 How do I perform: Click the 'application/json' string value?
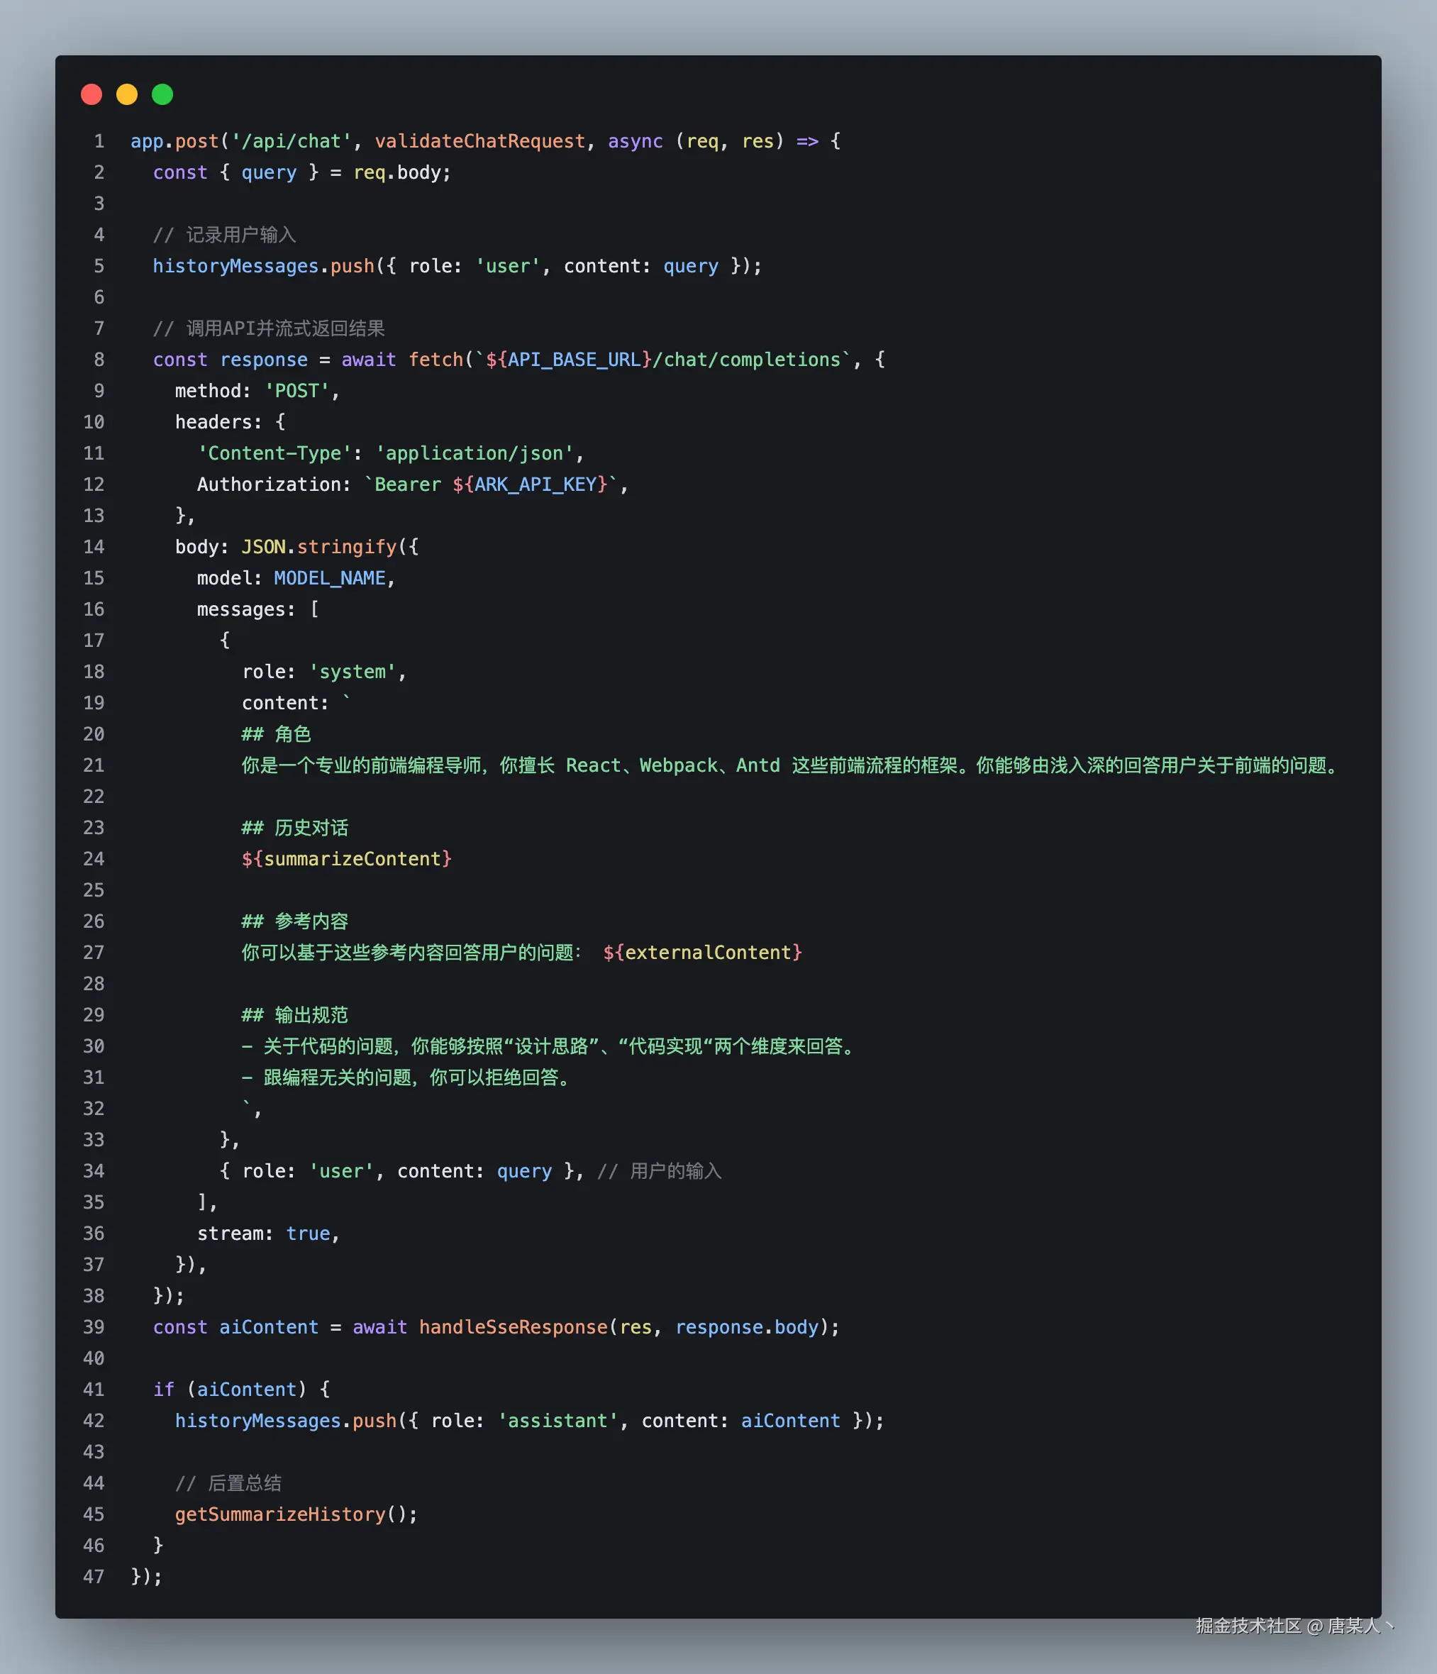coord(475,453)
